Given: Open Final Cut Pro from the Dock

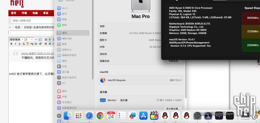Looking at the screenshot, I should tap(154, 116).
